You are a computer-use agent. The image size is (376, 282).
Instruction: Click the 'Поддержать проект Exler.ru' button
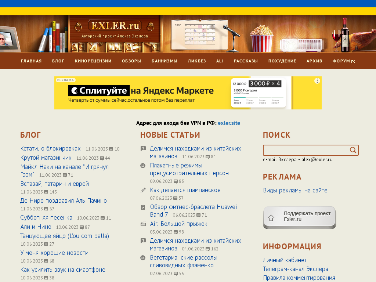(x=300, y=217)
